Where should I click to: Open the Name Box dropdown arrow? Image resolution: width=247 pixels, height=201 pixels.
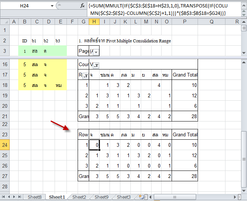click(52, 6)
